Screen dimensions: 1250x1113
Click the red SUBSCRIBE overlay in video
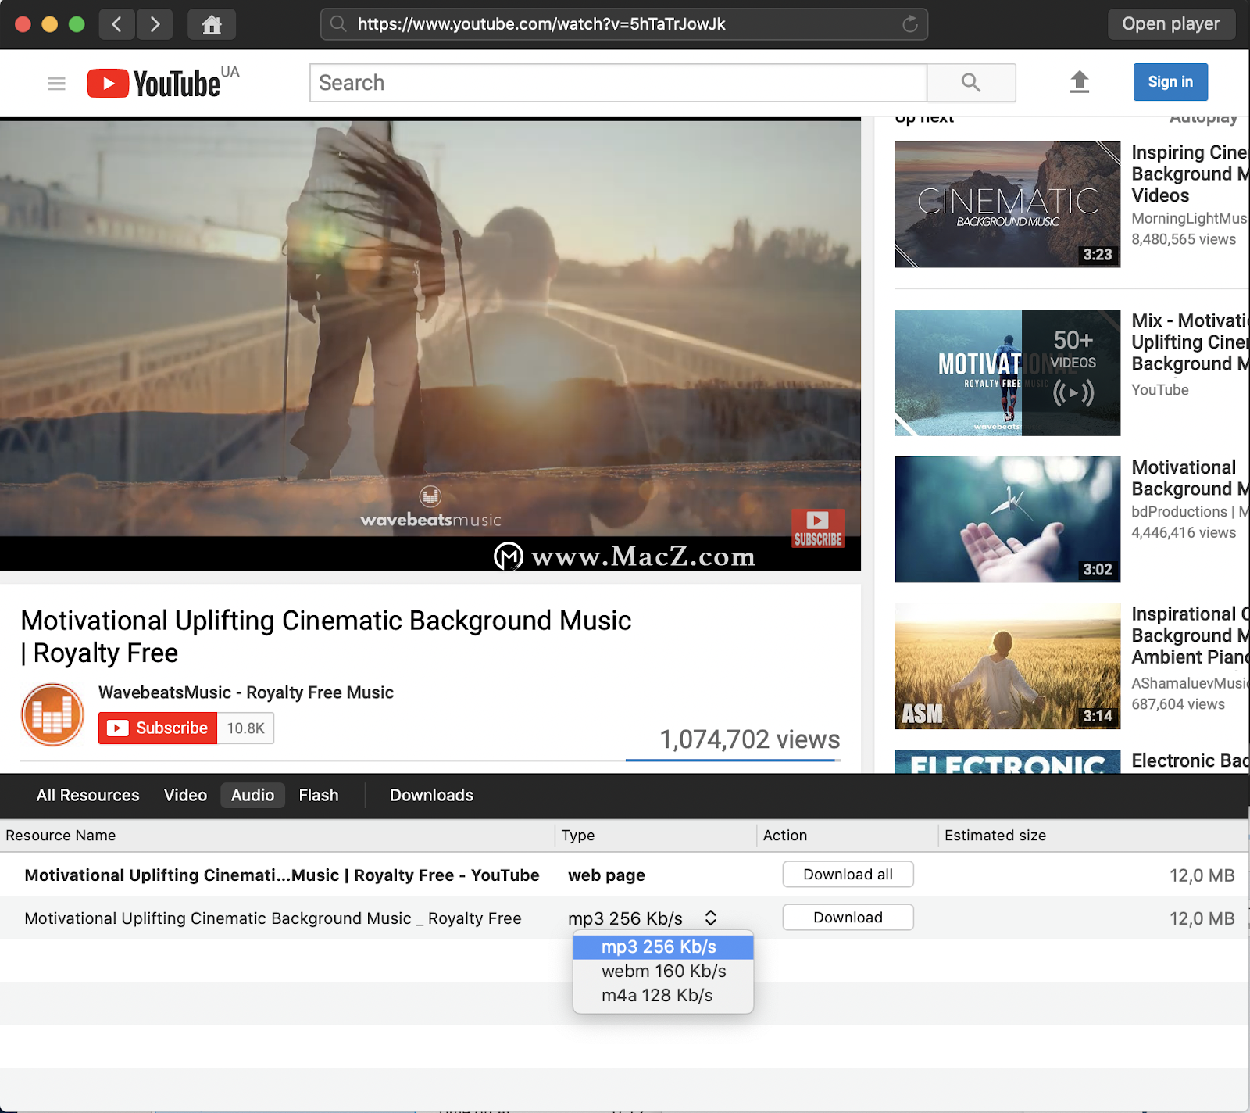click(818, 528)
